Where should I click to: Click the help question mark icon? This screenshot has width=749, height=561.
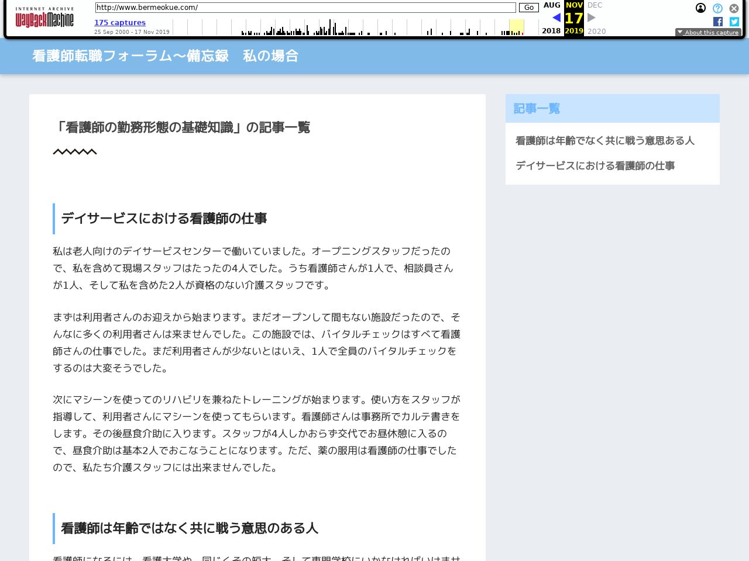(x=717, y=8)
